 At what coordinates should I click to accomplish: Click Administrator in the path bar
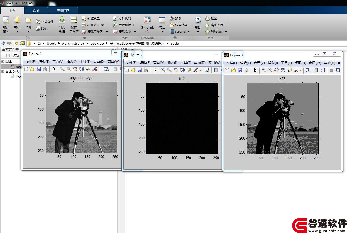73,44
